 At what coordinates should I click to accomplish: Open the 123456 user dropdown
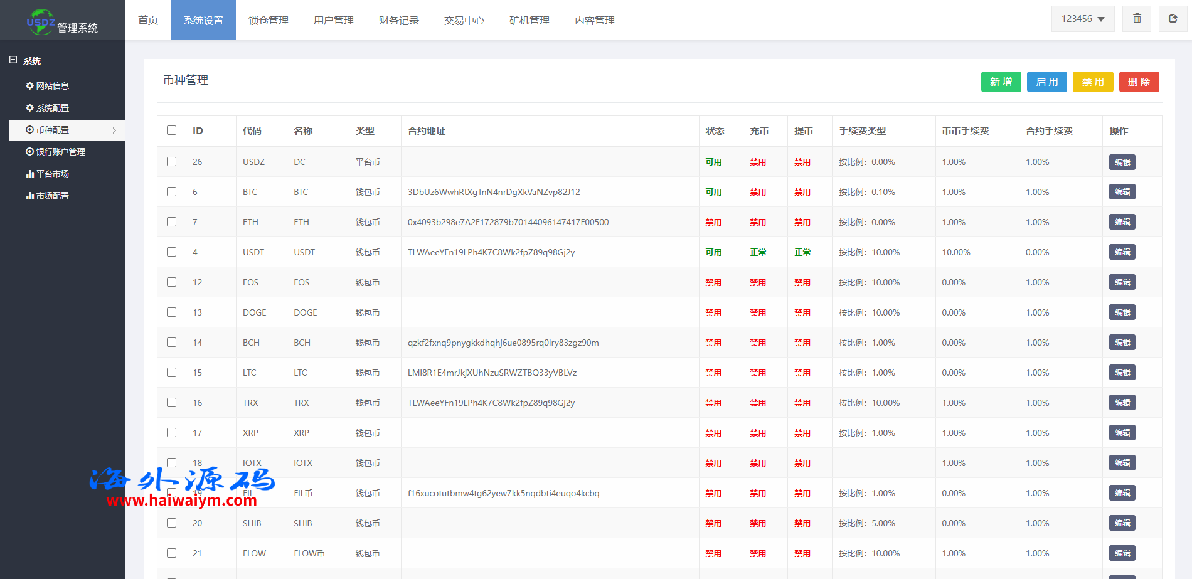coord(1082,19)
